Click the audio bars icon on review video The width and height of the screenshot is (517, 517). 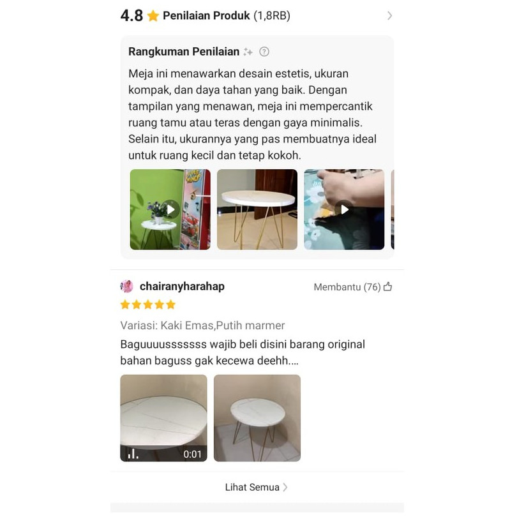pos(133,454)
